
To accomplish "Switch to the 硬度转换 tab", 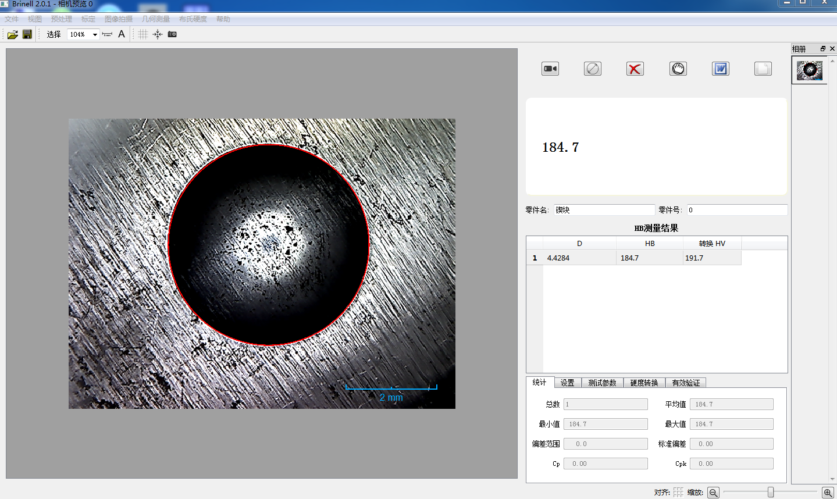I will (x=644, y=383).
